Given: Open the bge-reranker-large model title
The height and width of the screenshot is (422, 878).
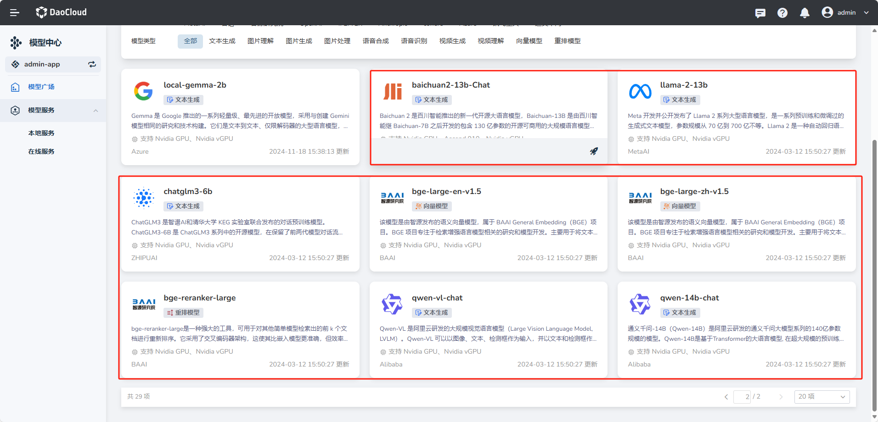Looking at the screenshot, I should click(x=200, y=298).
